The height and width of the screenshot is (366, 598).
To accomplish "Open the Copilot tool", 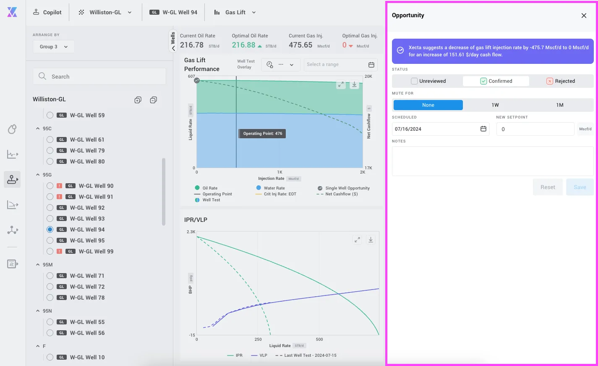I will (47, 12).
